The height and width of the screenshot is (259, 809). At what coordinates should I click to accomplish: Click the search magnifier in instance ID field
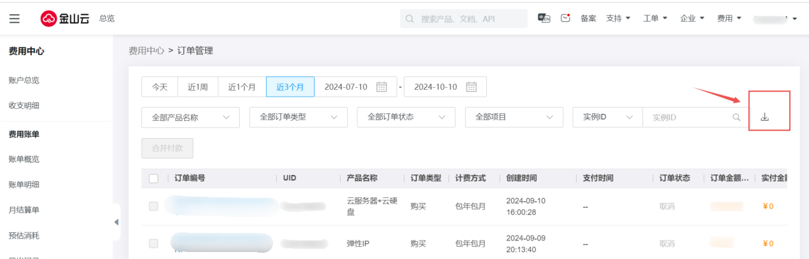click(736, 117)
